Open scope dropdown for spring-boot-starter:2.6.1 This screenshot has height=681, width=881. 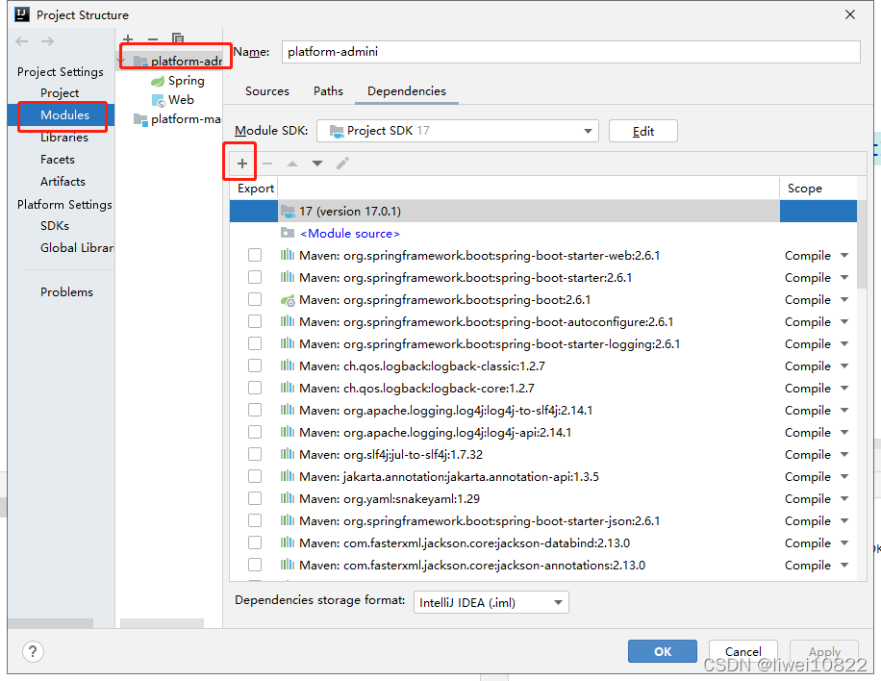click(844, 277)
